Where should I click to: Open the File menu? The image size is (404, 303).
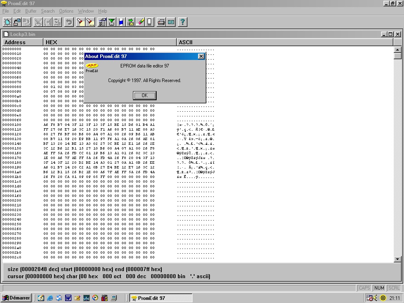pos(6,11)
